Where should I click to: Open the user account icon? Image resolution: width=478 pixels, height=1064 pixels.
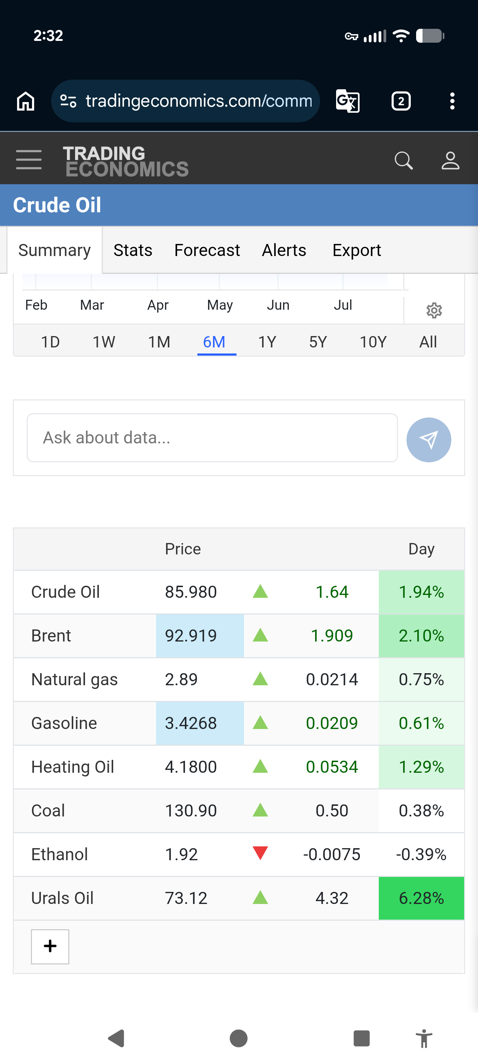point(450,161)
